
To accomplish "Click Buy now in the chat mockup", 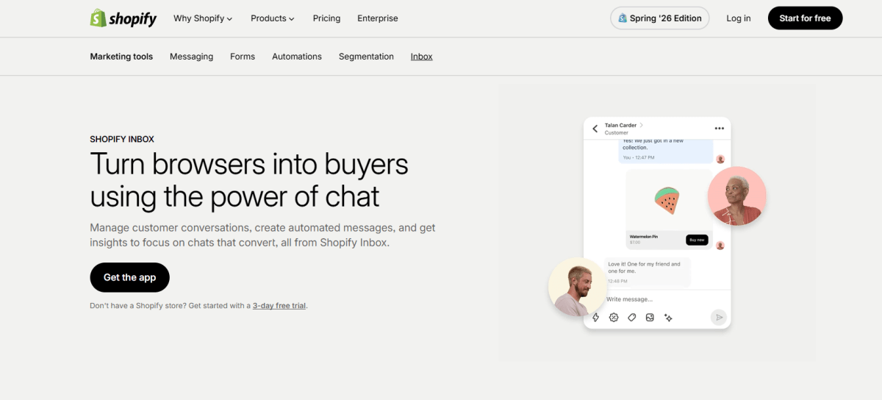I will pos(696,240).
